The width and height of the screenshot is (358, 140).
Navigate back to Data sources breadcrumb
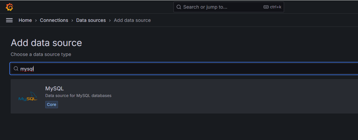tap(91, 20)
